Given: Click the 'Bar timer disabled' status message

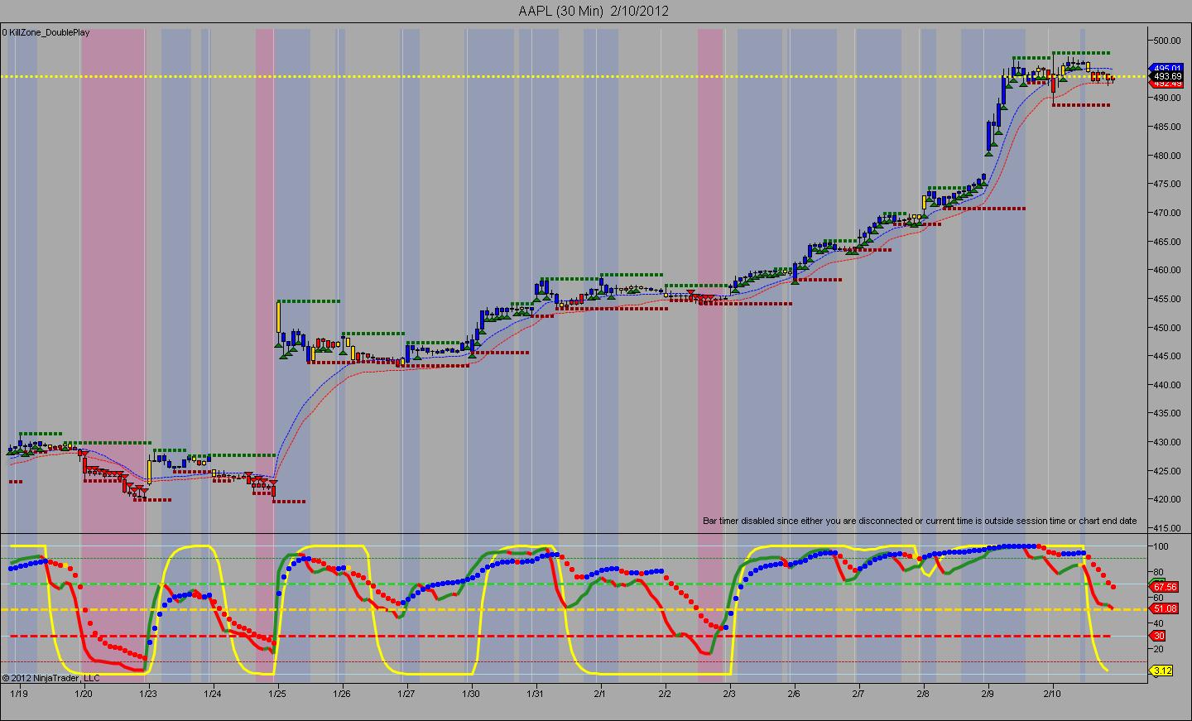Looking at the screenshot, I should 920,521.
